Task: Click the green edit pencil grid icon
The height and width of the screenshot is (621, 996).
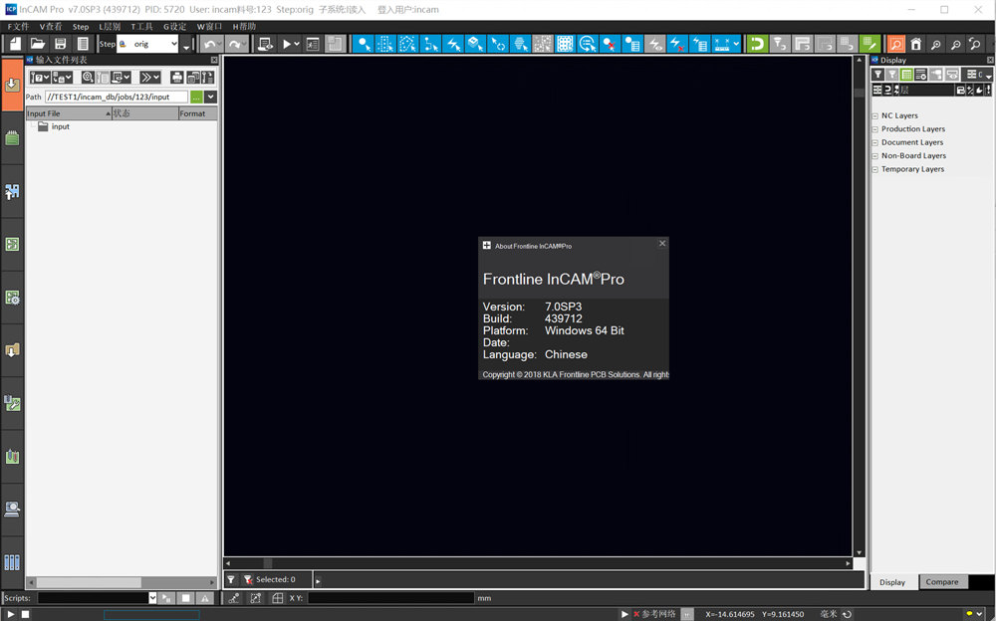Action: 869,44
